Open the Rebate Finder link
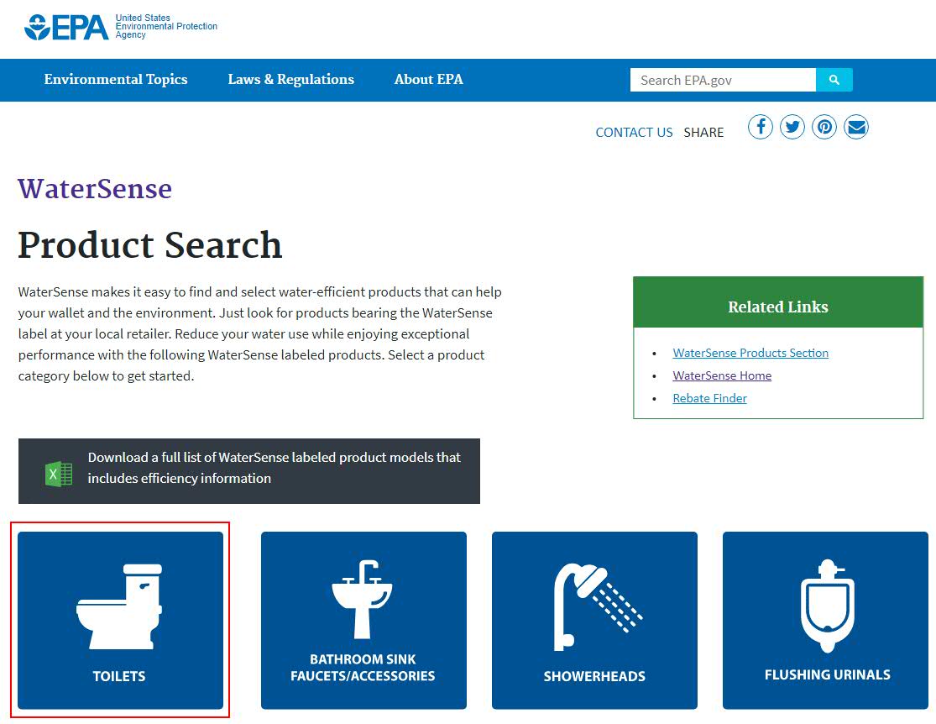 tap(709, 398)
